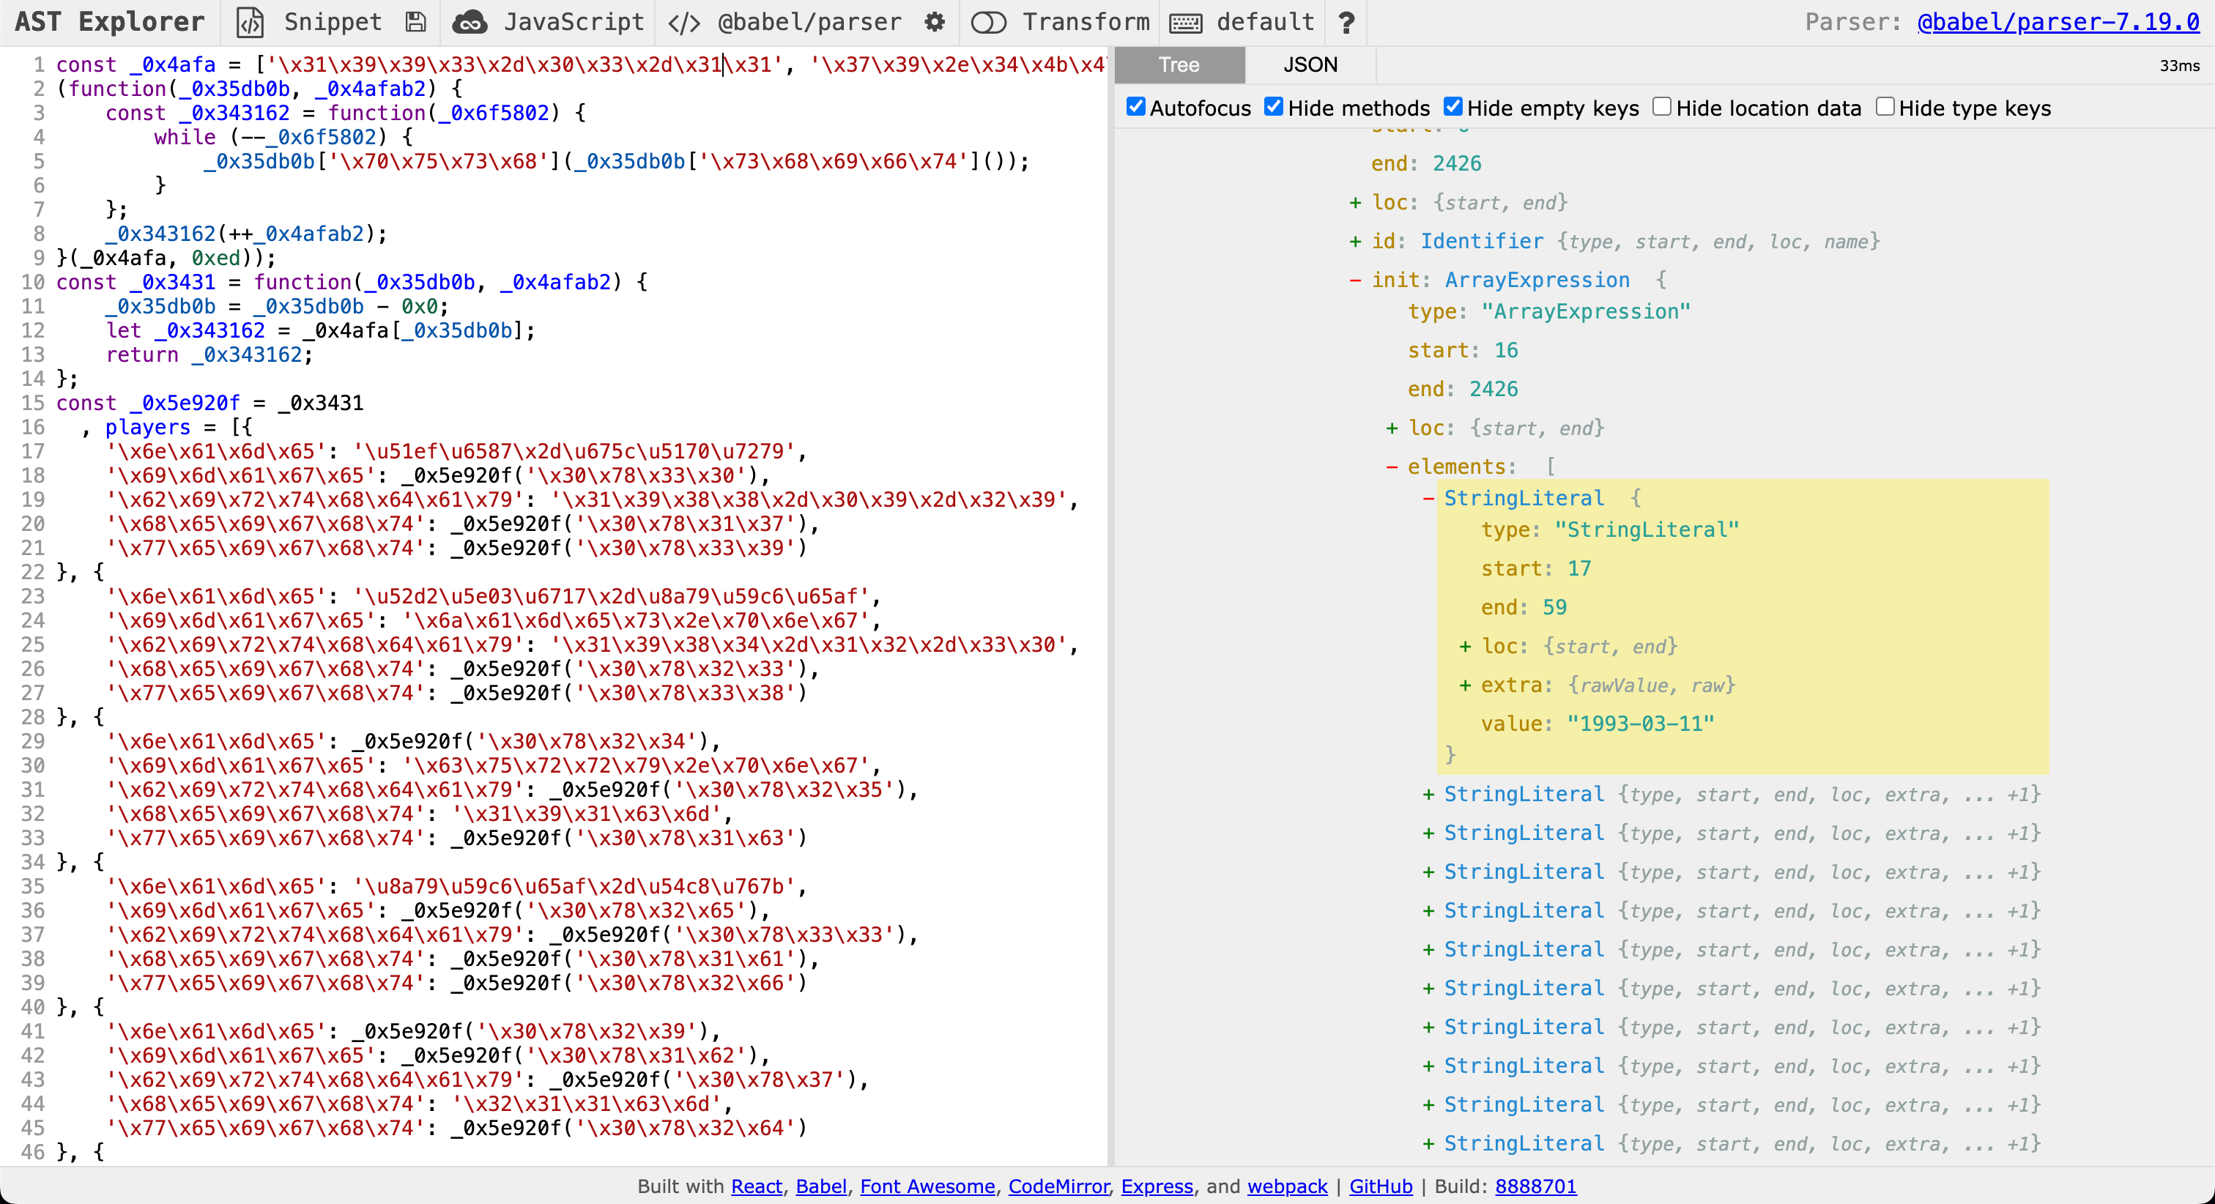The image size is (2215, 1204).
Task: Open the @babel/parser-7.19.0 link
Action: click(2058, 23)
